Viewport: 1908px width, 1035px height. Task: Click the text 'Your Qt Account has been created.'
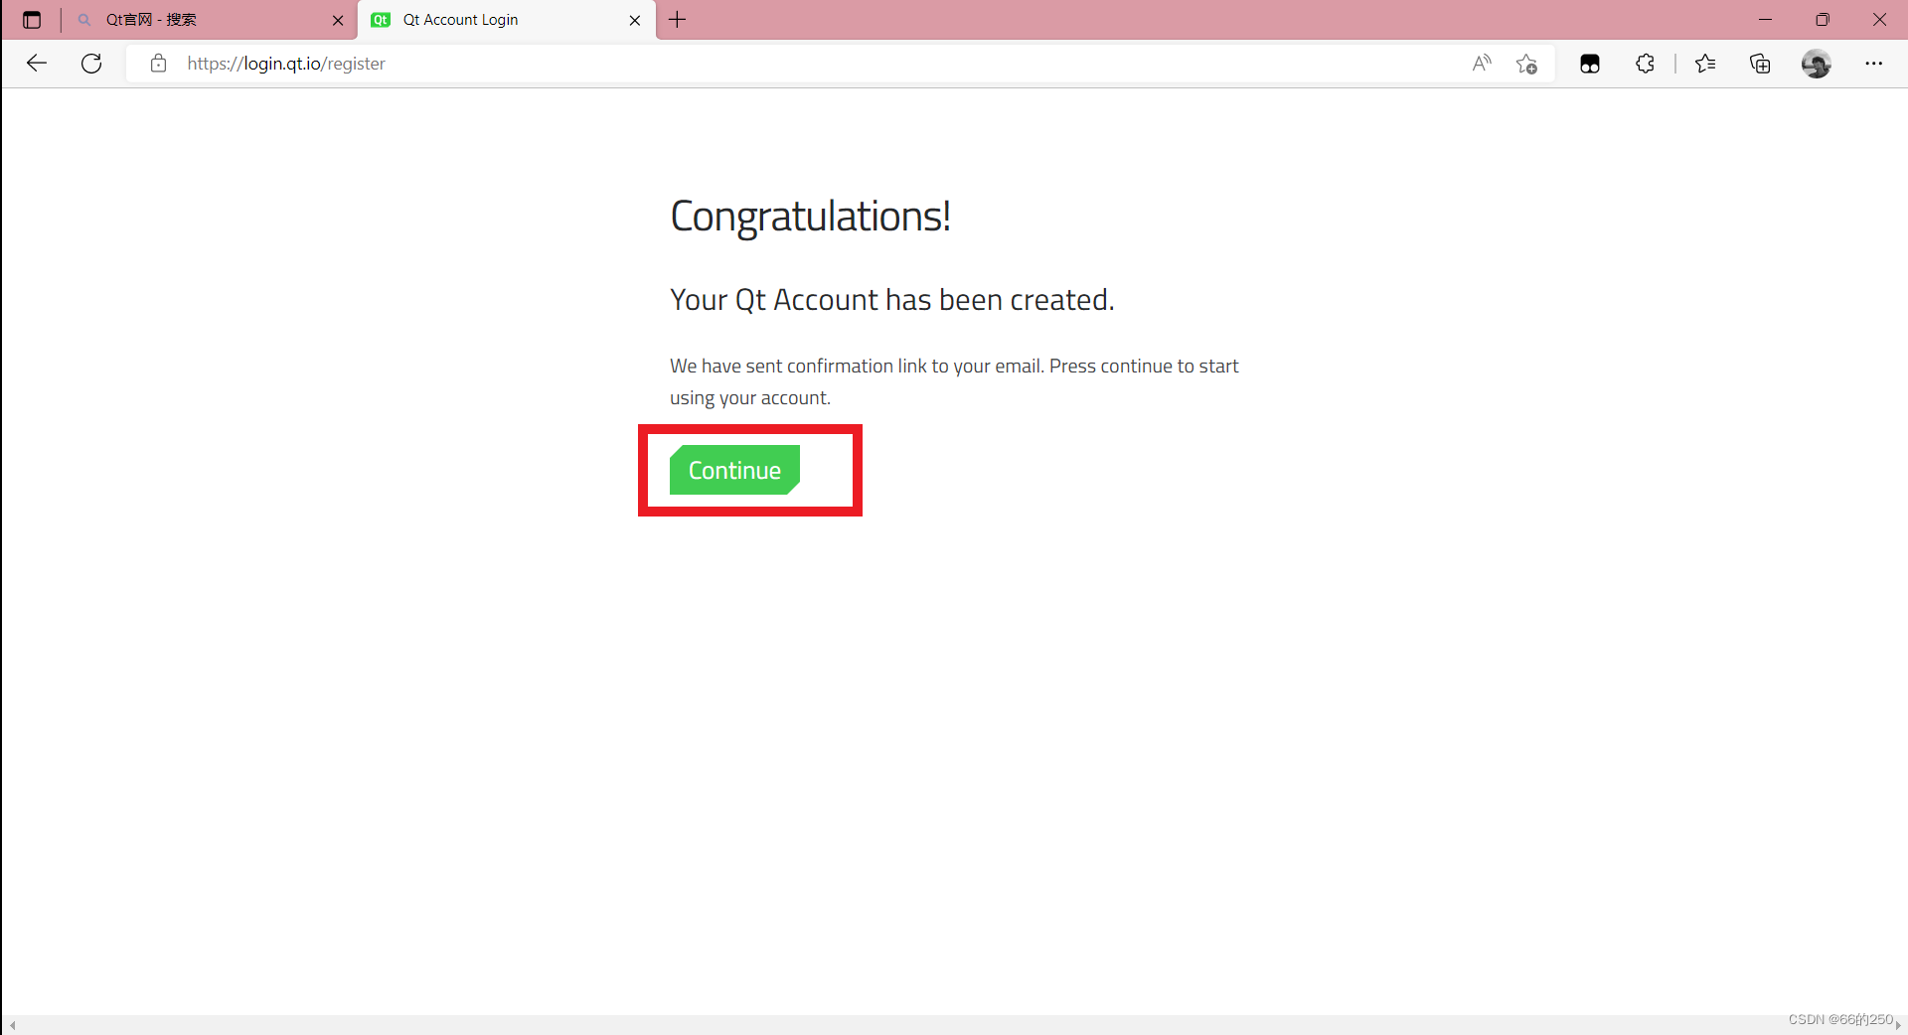[891, 300]
